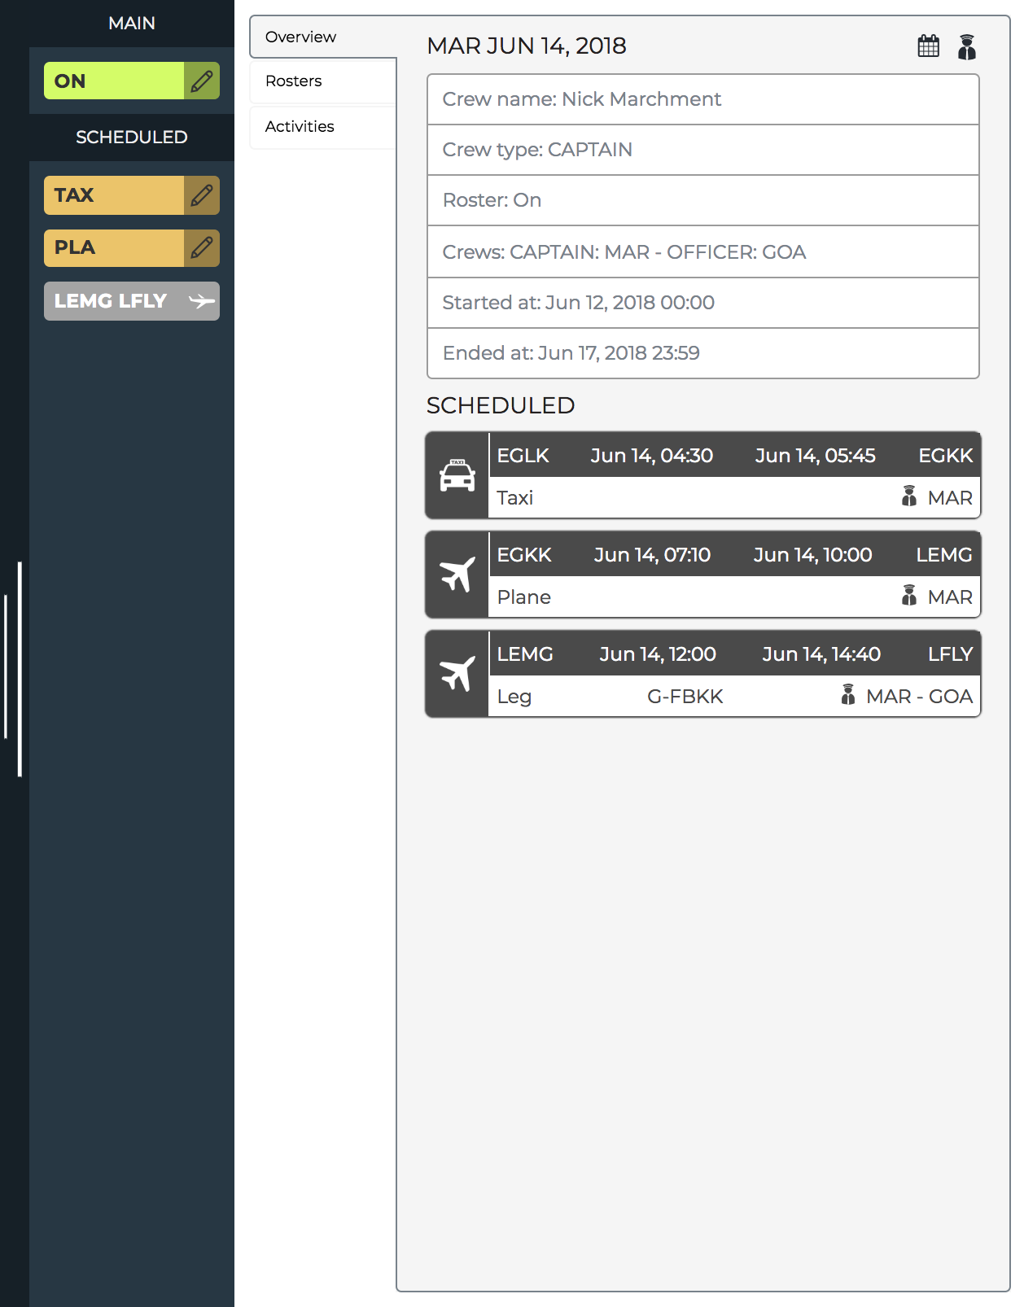Image resolution: width=1024 pixels, height=1307 pixels.
Task: Click the G-FBKK aircraft registration
Action: [x=685, y=697]
